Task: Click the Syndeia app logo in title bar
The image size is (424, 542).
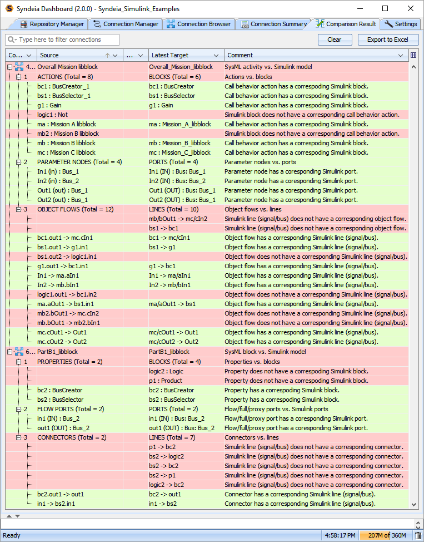Action: tap(9, 9)
